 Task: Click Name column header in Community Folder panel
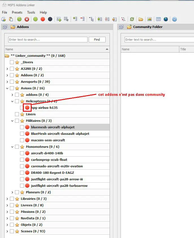click(x=150, y=49)
